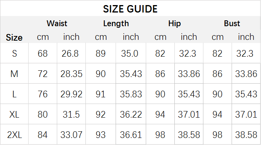The height and width of the screenshot is (145, 261).
Task: Click length cm value 92
Action: point(101,115)
